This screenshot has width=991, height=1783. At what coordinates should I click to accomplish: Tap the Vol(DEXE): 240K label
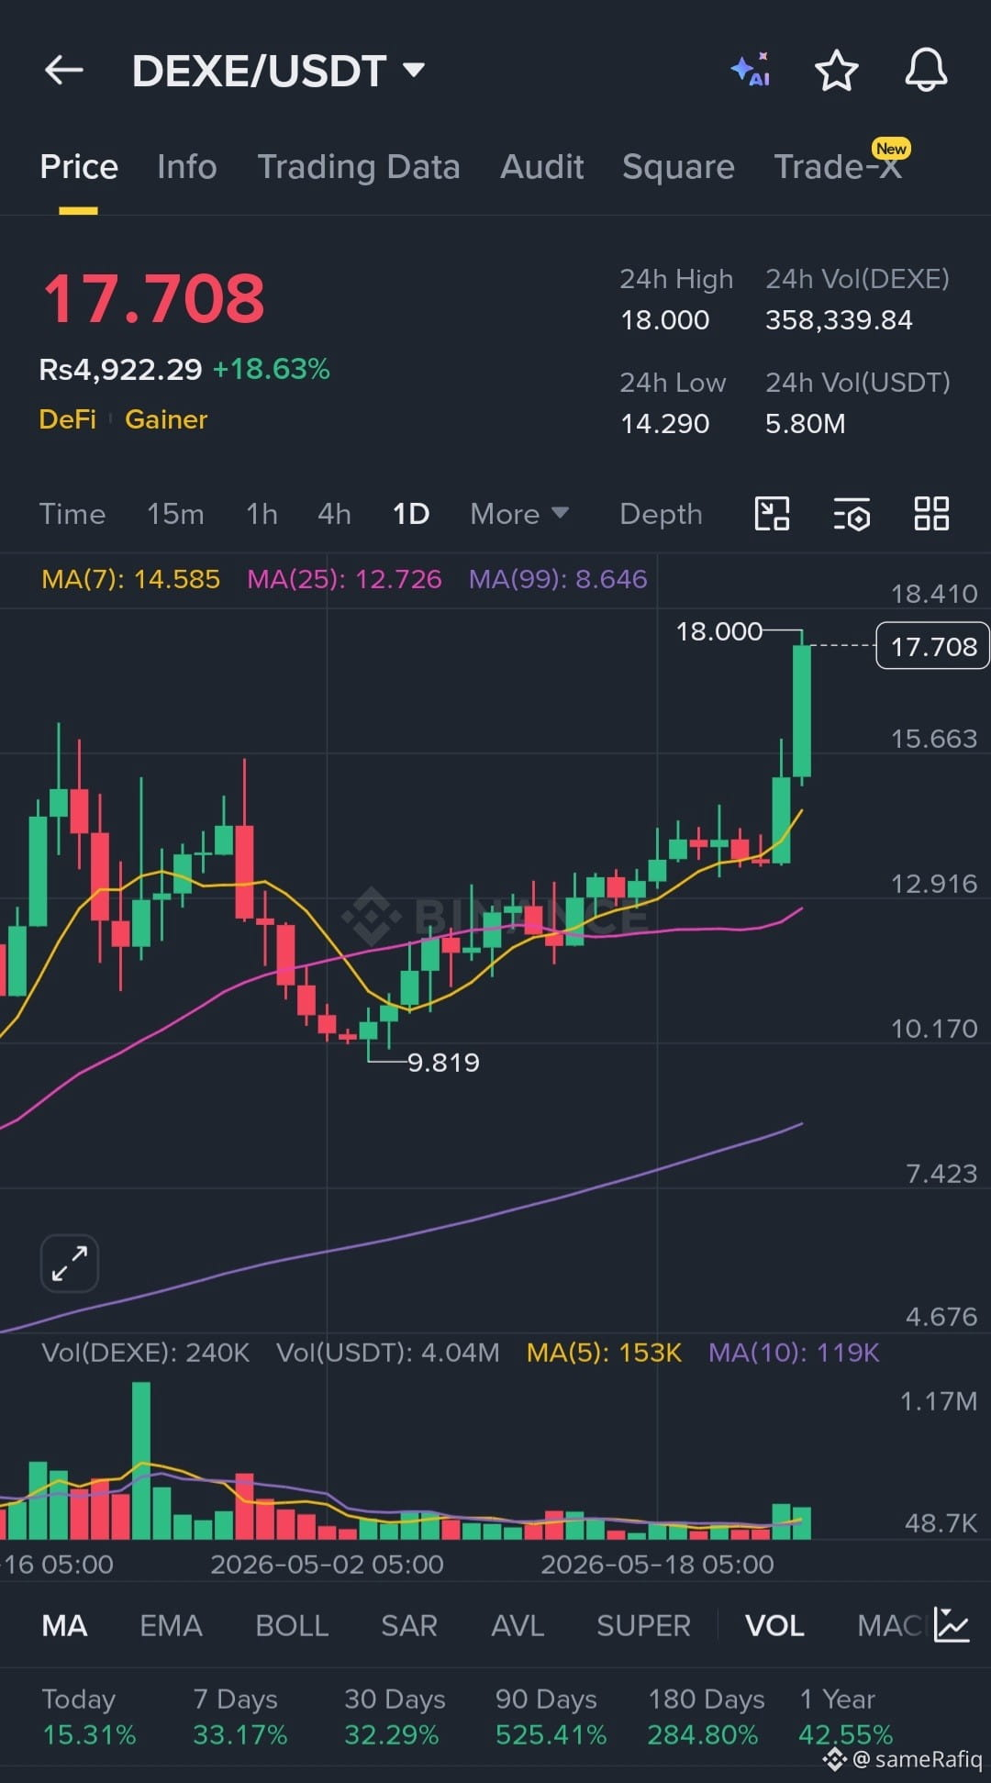(x=145, y=1353)
